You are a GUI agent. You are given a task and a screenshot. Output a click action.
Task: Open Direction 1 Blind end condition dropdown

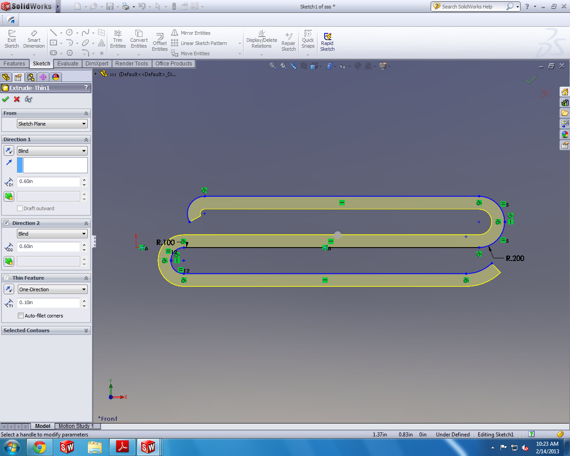52,151
